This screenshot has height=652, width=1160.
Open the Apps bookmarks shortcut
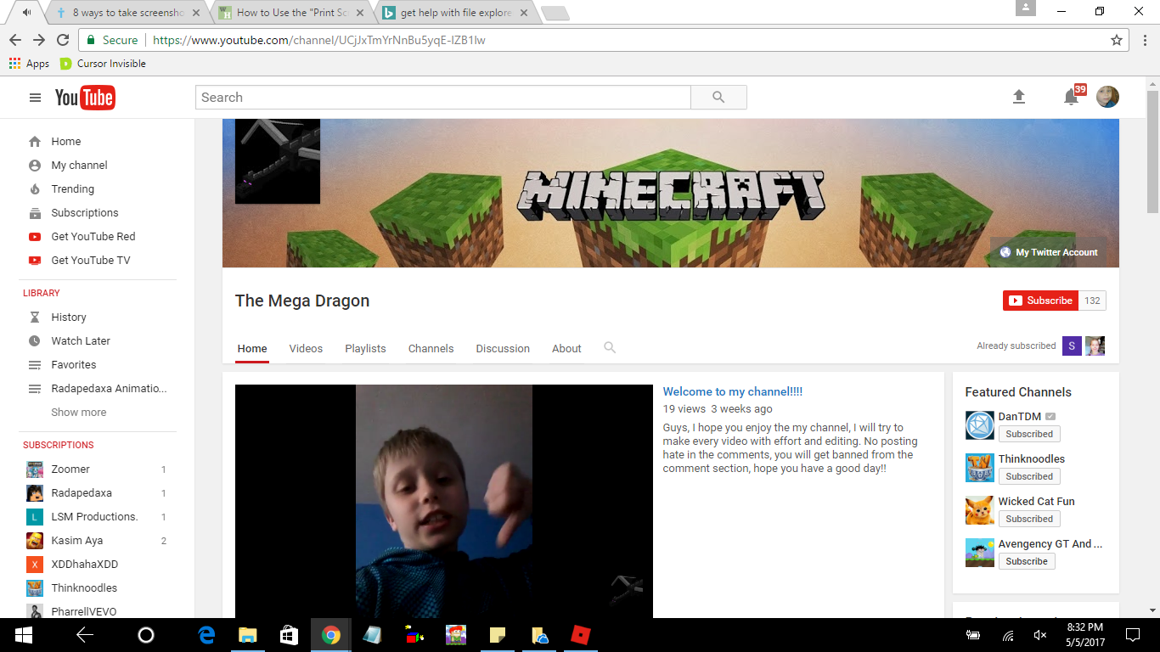[x=30, y=64]
